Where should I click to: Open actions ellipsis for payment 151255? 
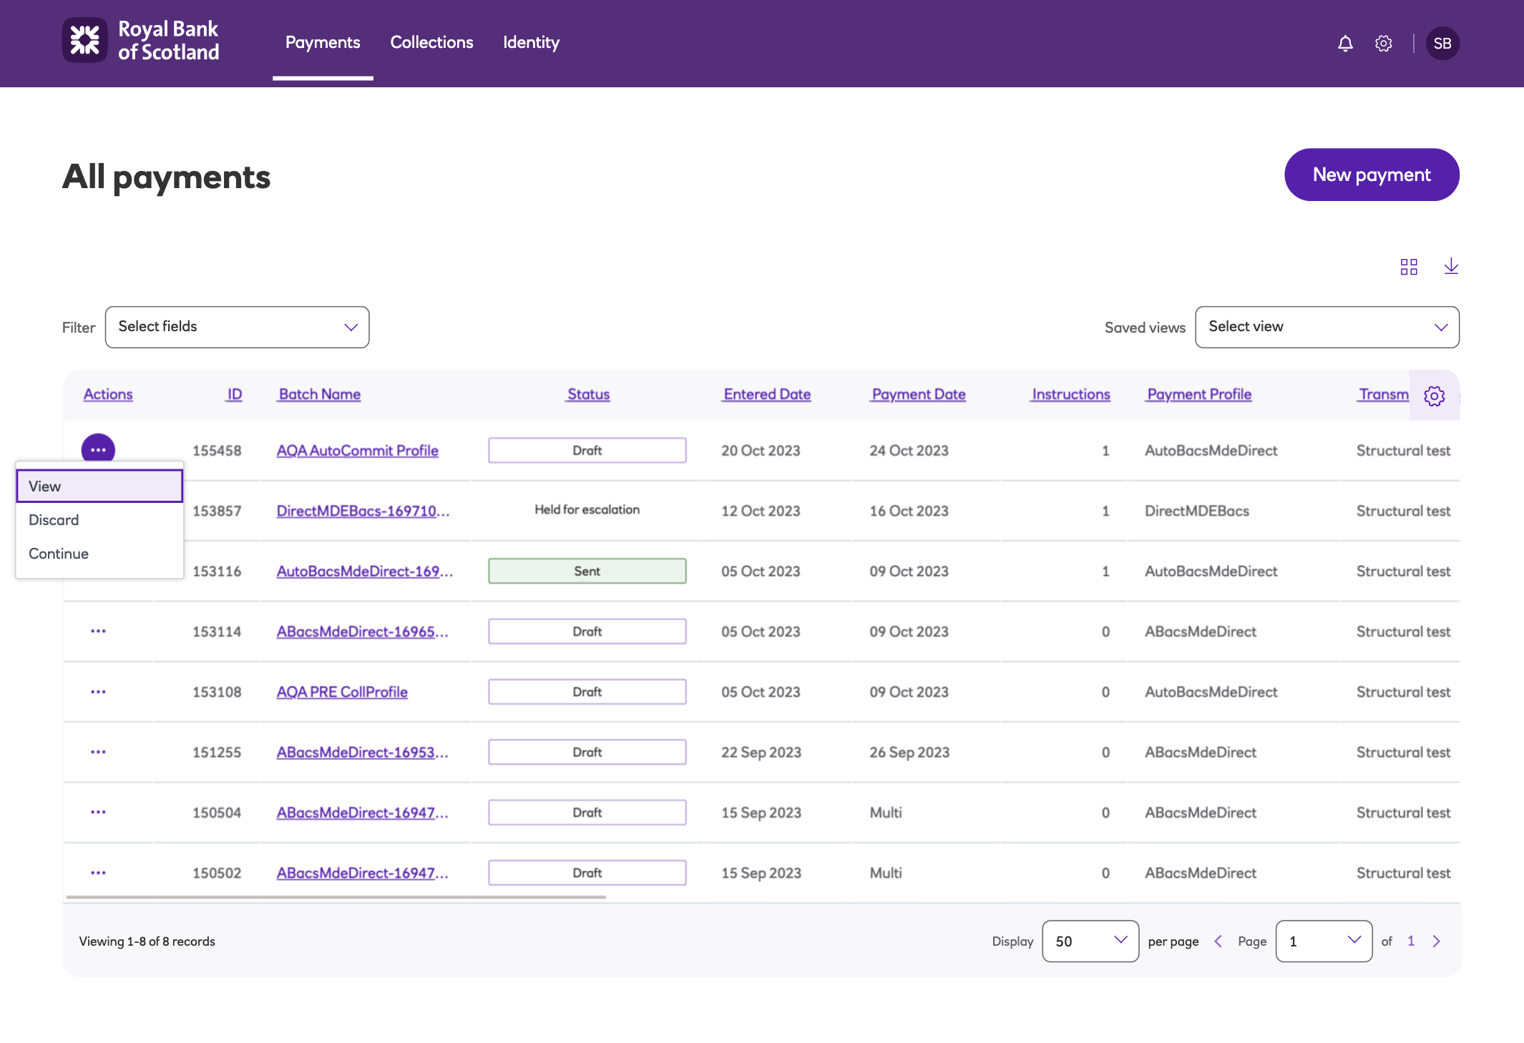99,752
